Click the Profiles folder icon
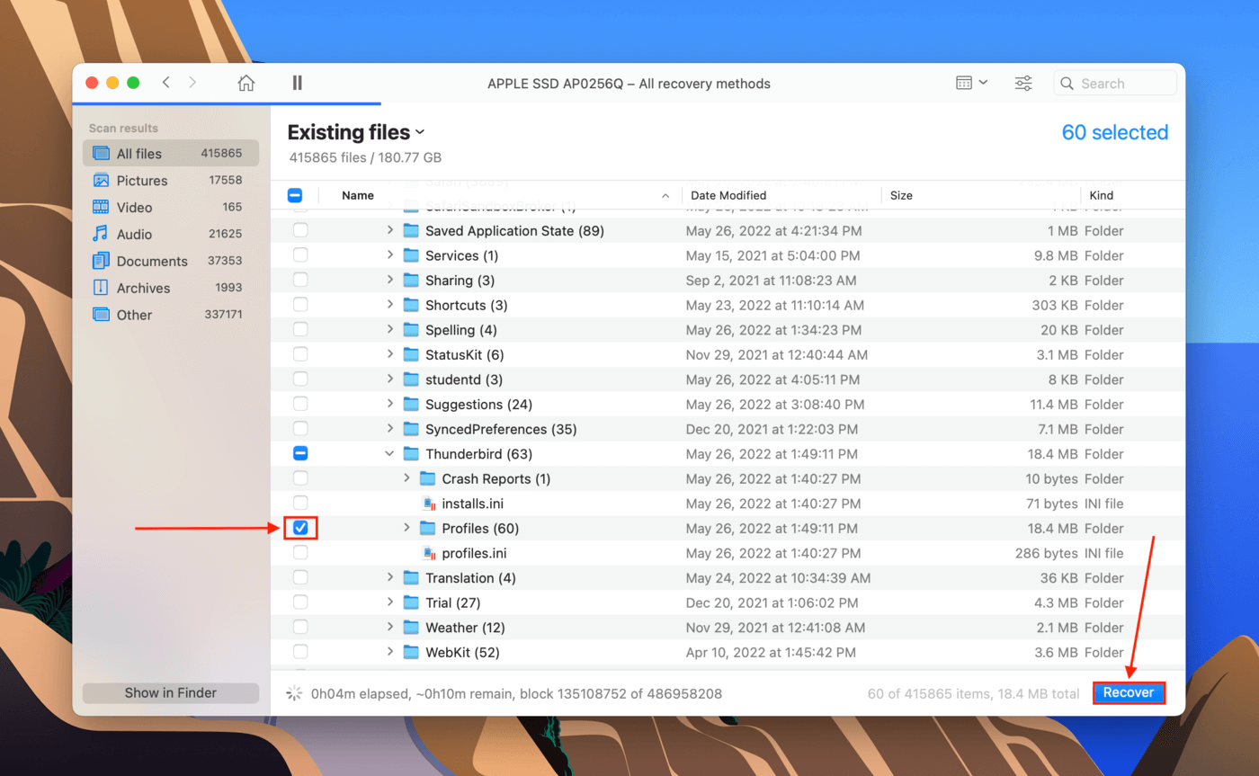 428,528
